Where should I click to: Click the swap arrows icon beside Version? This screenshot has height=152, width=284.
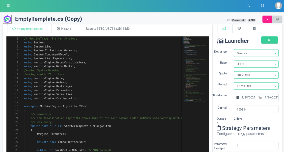(228, 20)
